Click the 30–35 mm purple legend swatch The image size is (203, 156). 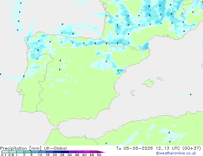point(72,152)
